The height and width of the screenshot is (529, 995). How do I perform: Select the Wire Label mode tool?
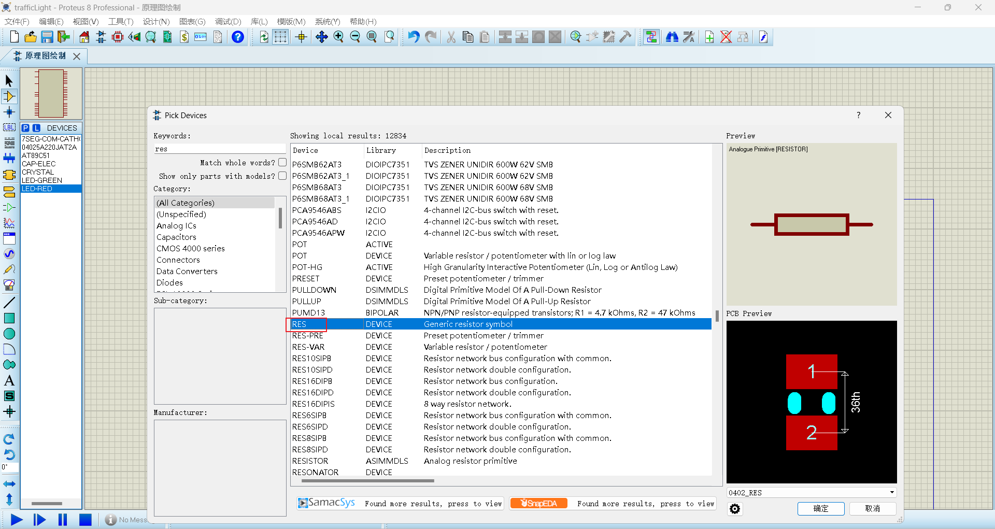click(9, 127)
